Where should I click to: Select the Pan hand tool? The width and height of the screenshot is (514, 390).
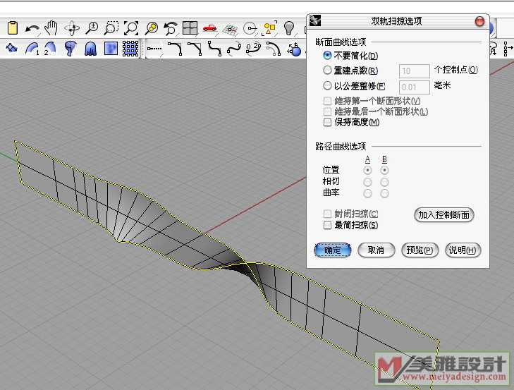(51, 28)
